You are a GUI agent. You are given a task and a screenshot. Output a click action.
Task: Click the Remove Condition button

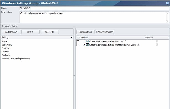point(105,32)
